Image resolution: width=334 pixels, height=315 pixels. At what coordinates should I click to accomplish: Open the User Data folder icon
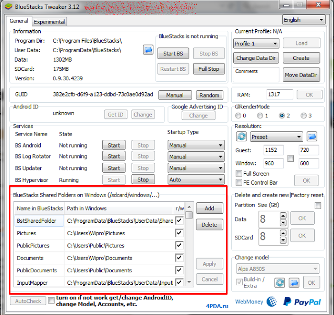(x=148, y=50)
